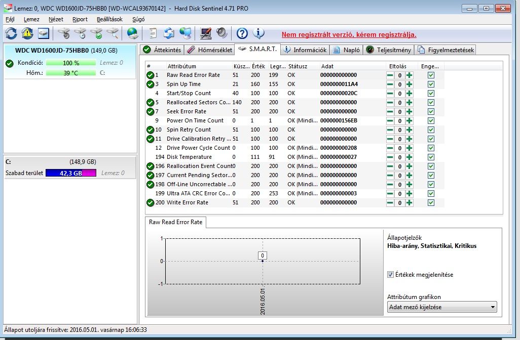Click the Nem regisztrált verzió registration link
Screen dimensions: 520x340
[349, 34]
